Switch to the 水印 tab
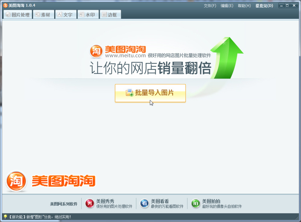301x222 pixels. [x=88, y=15]
